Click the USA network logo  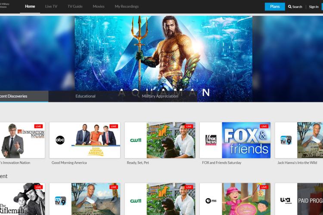tap(286, 200)
